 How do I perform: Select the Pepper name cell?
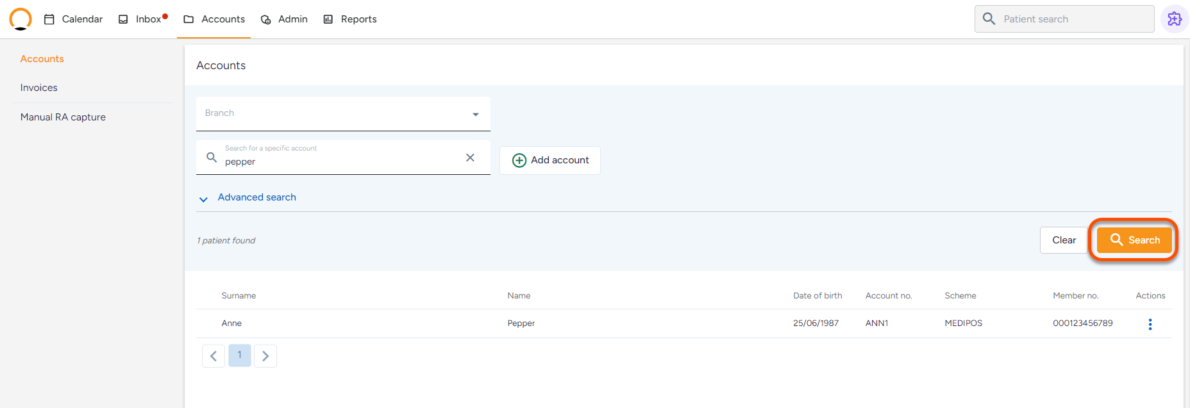(x=521, y=323)
